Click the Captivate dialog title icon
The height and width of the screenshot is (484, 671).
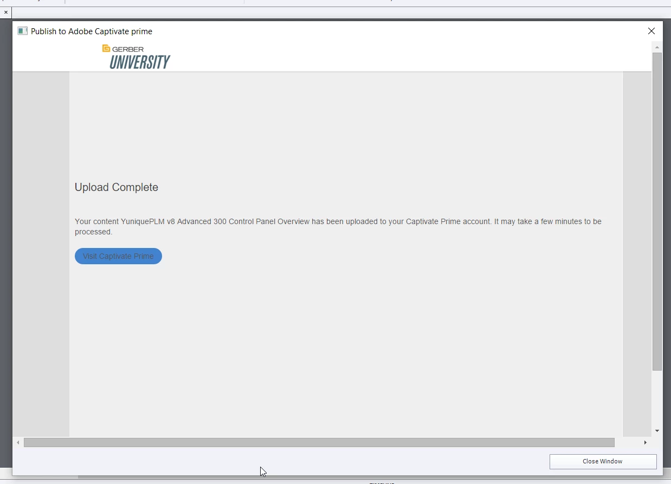tap(22, 31)
